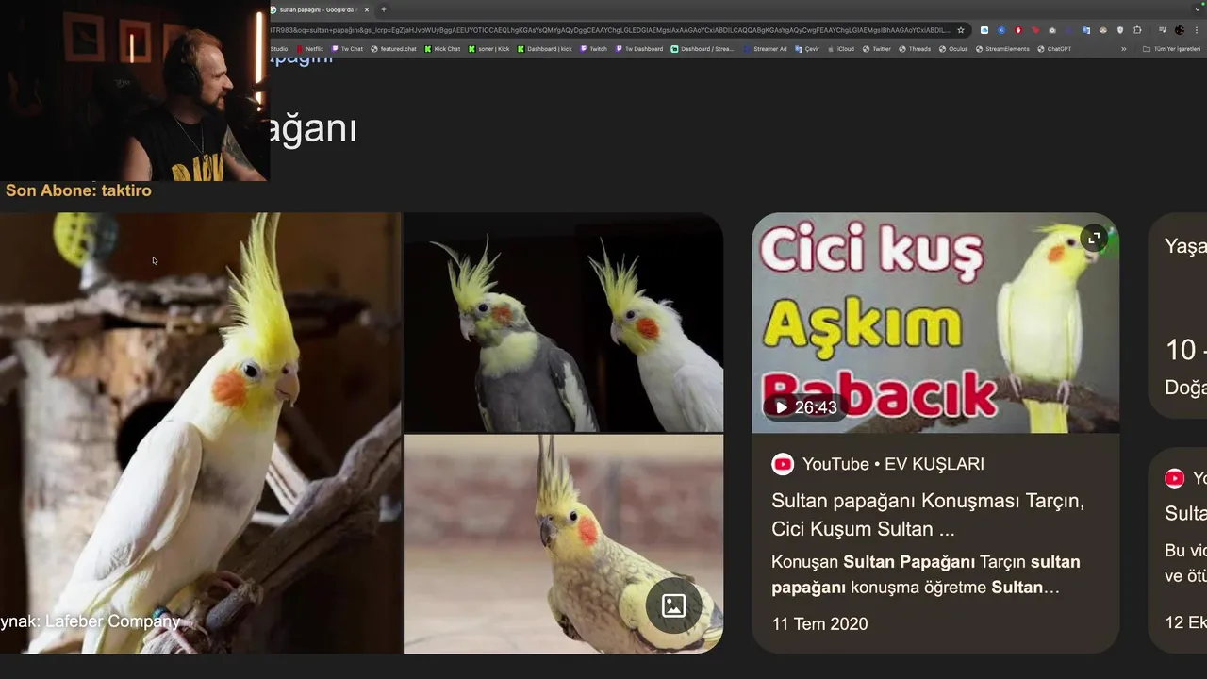Open the iCloud bookmark

point(840,49)
